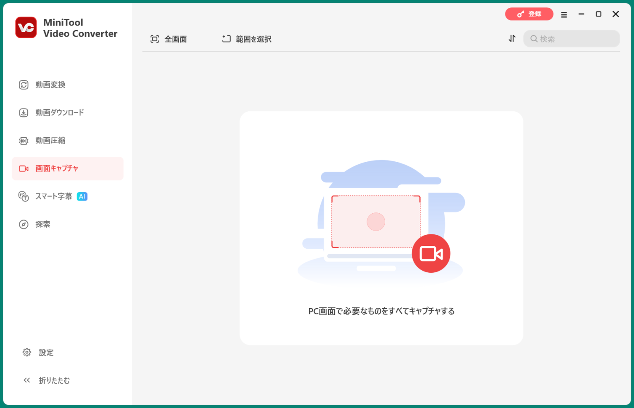The image size is (634, 408).
Task: Select 画面キャプチャ screen capture in sidebar
Action: 57,168
